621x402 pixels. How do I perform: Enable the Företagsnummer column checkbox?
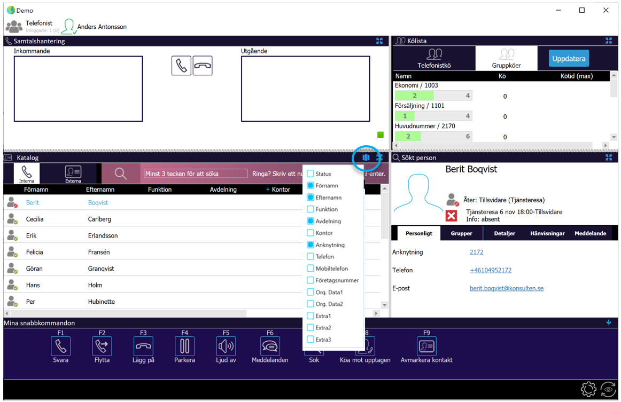[x=310, y=280]
